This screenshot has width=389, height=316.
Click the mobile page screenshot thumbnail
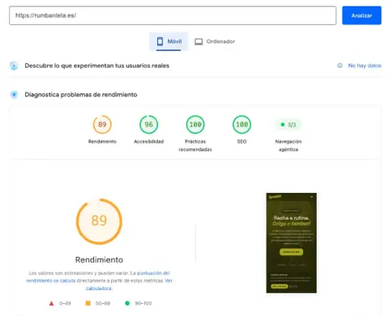tap(291, 243)
